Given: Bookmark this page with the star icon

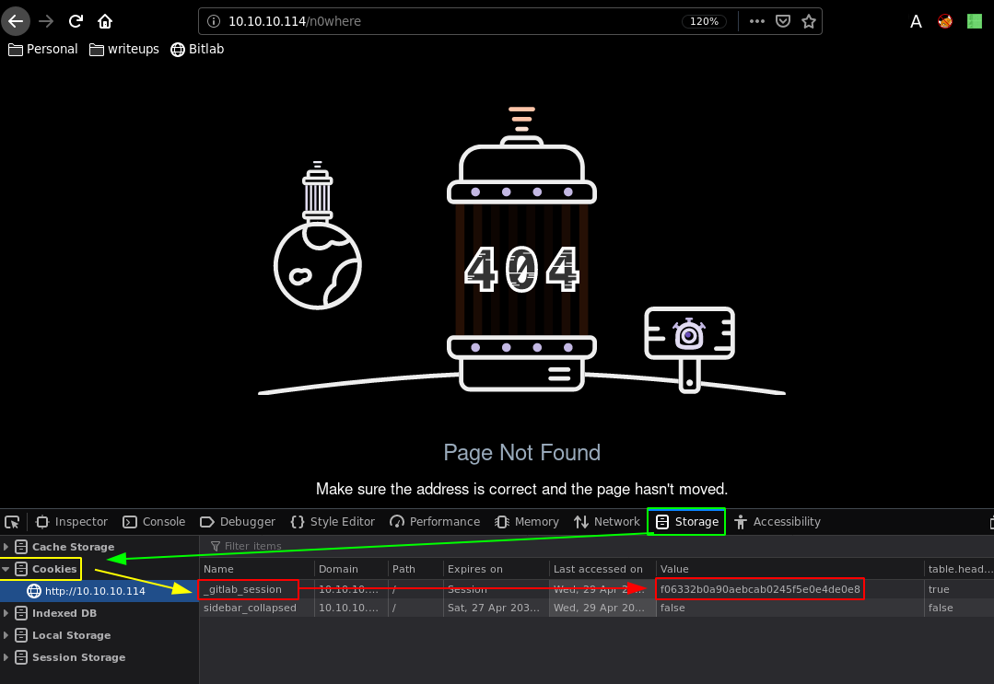Looking at the screenshot, I should point(808,21).
